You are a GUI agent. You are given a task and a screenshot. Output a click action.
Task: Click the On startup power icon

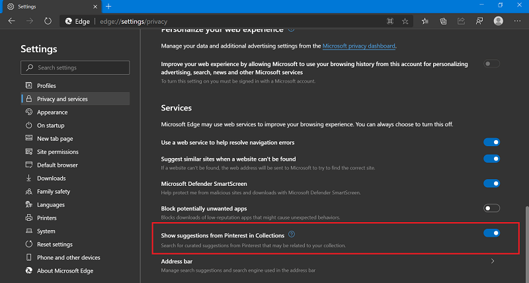(x=29, y=125)
